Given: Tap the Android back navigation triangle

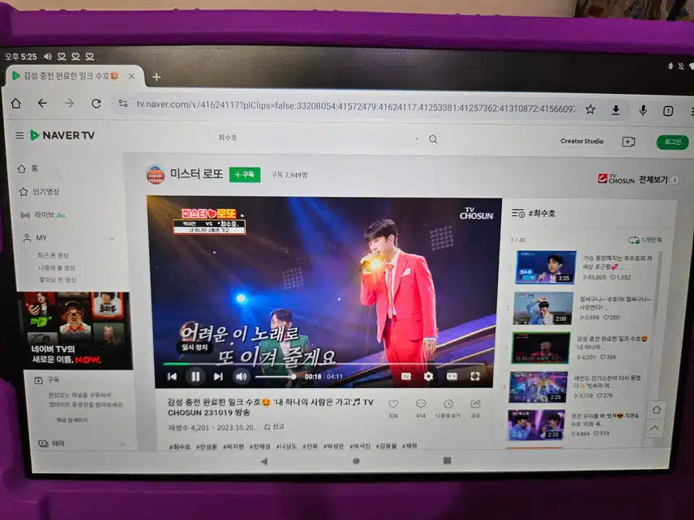Looking at the screenshot, I should [x=264, y=461].
